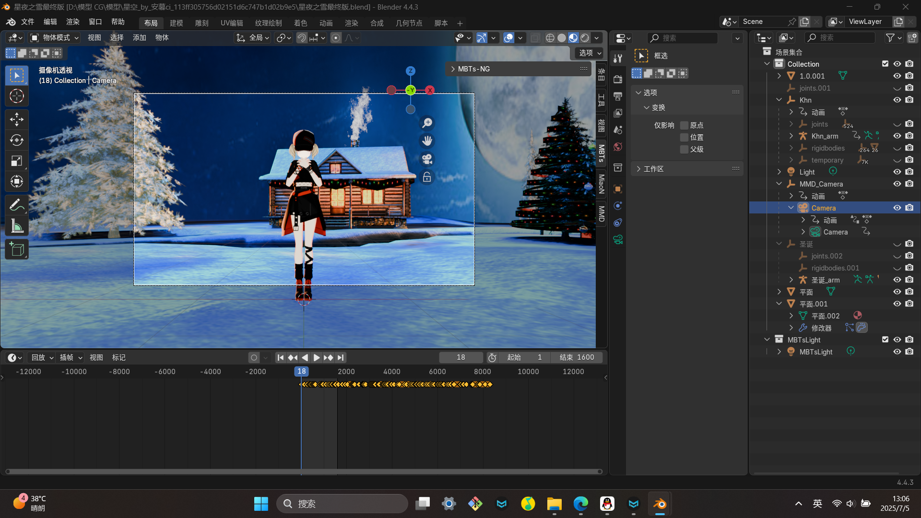Toggle camera view icon in viewport

pyautogui.click(x=427, y=159)
